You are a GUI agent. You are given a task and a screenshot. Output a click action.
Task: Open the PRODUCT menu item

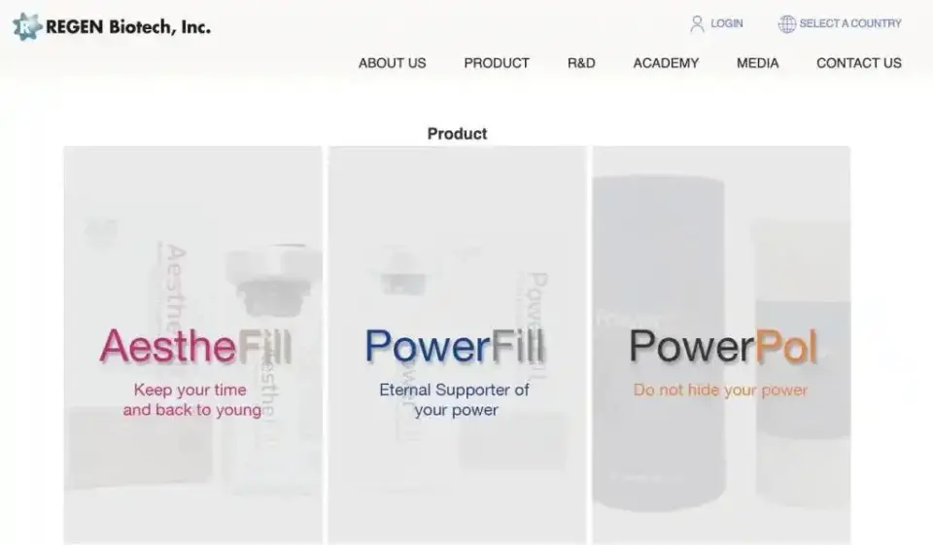497,63
